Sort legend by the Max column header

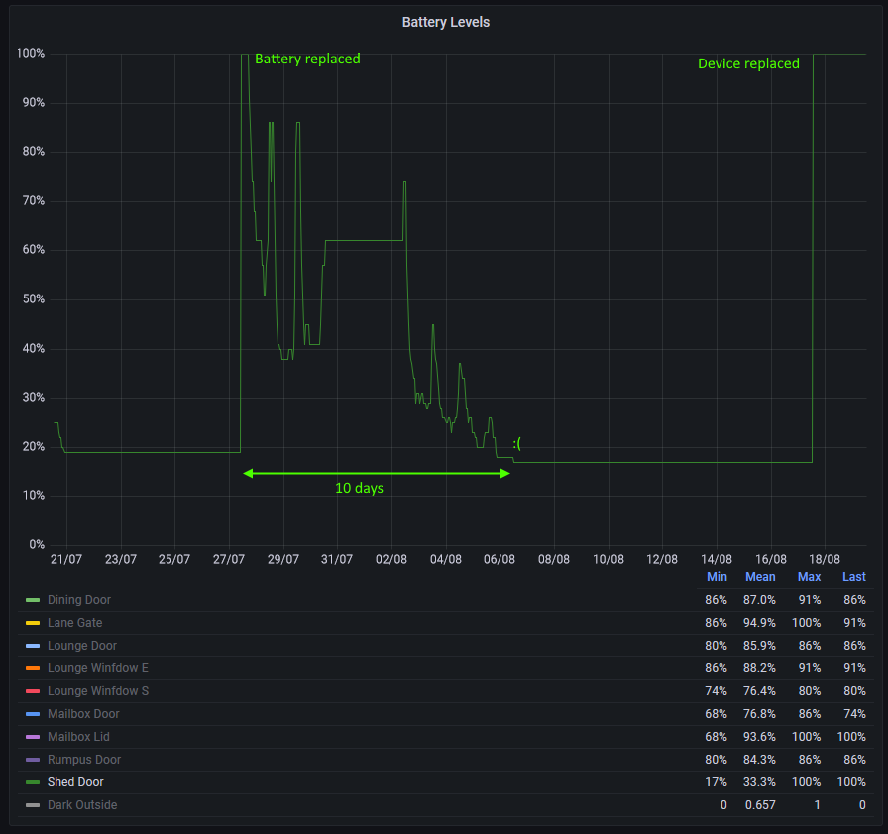809,577
